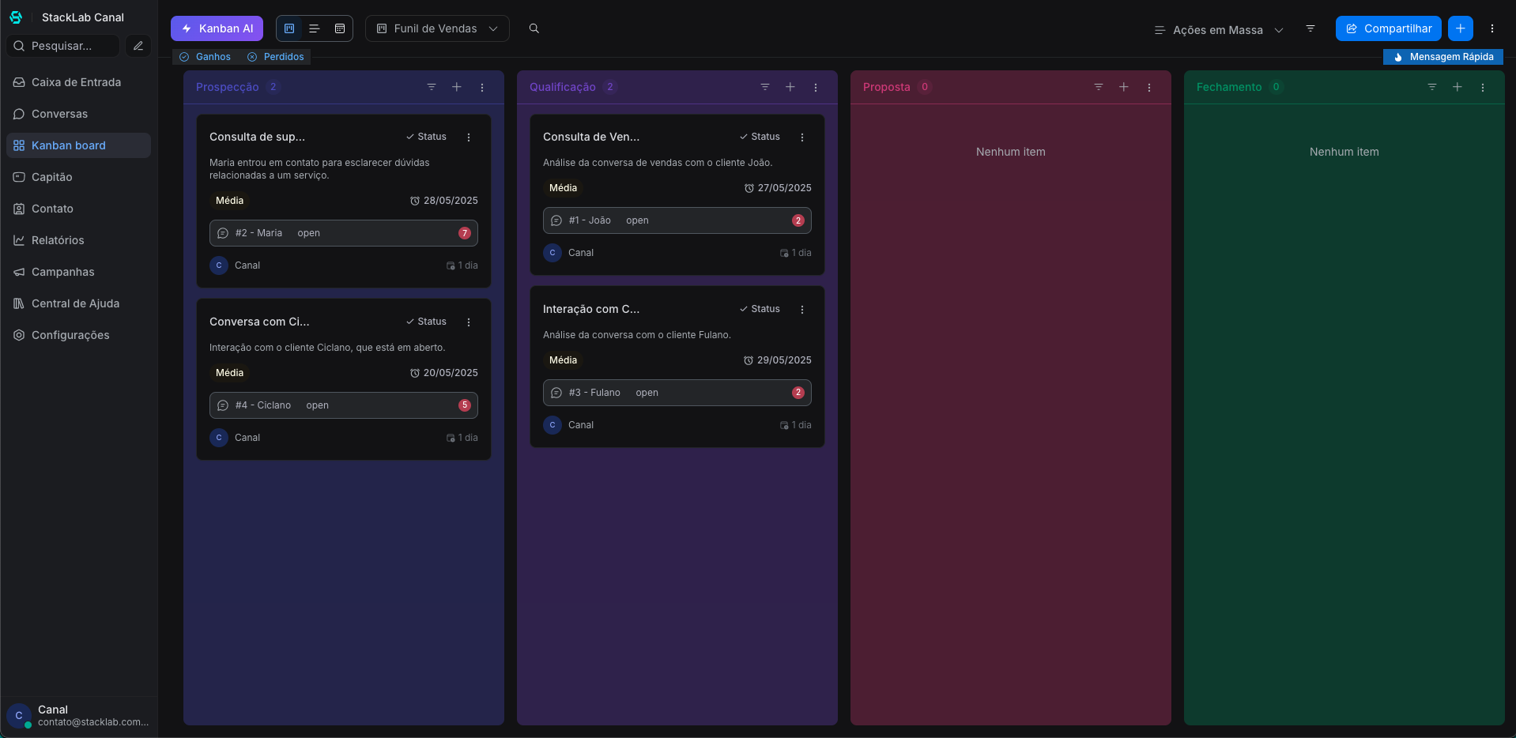Open the Ações em Massa dropdown

(x=1218, y=30)
